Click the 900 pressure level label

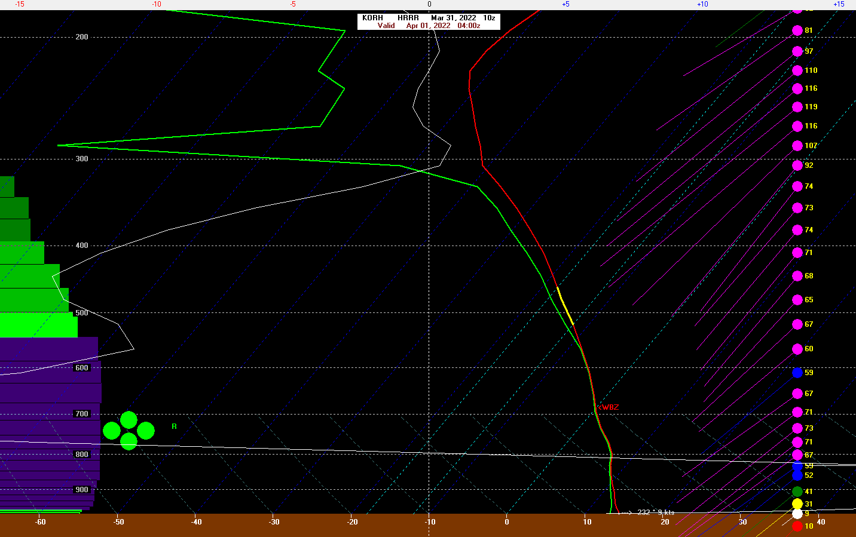coord(82,490)
